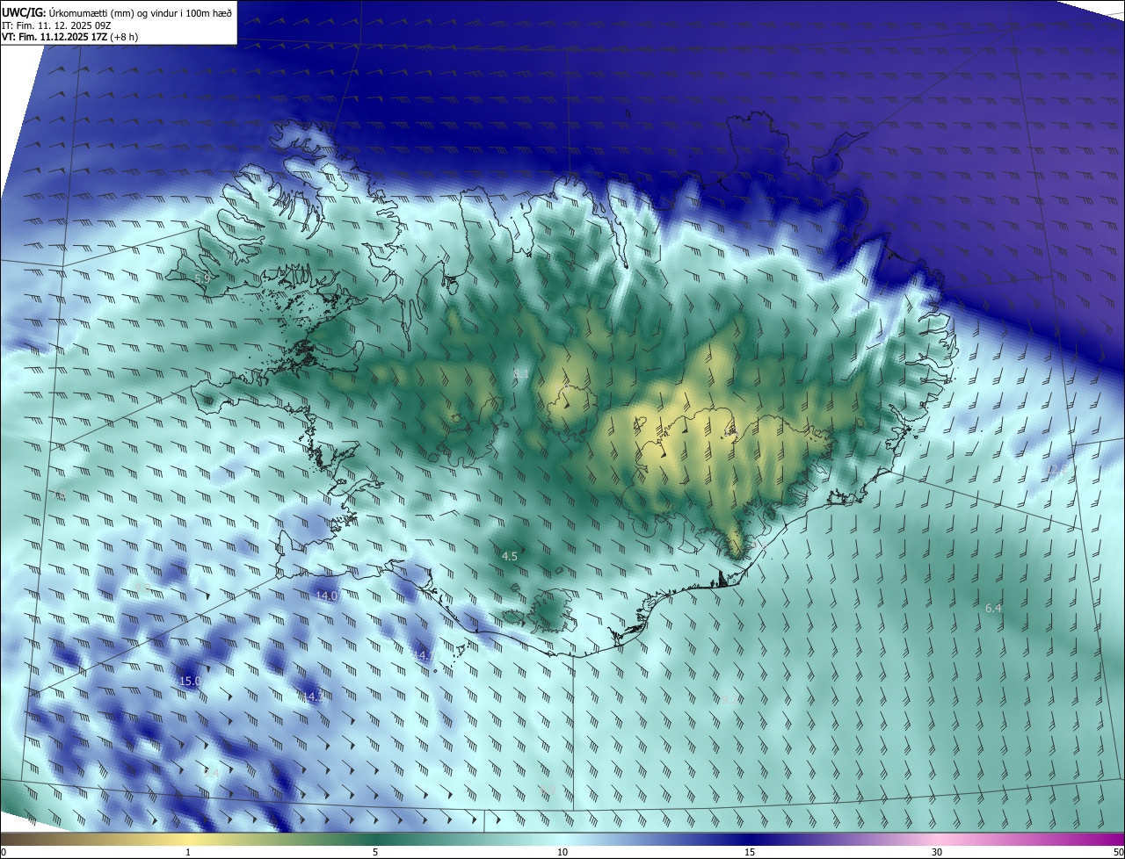This screenshot has height=859, width=1125.
Task: Click the '30' tick on the color scale
Action: coord(937,852)
